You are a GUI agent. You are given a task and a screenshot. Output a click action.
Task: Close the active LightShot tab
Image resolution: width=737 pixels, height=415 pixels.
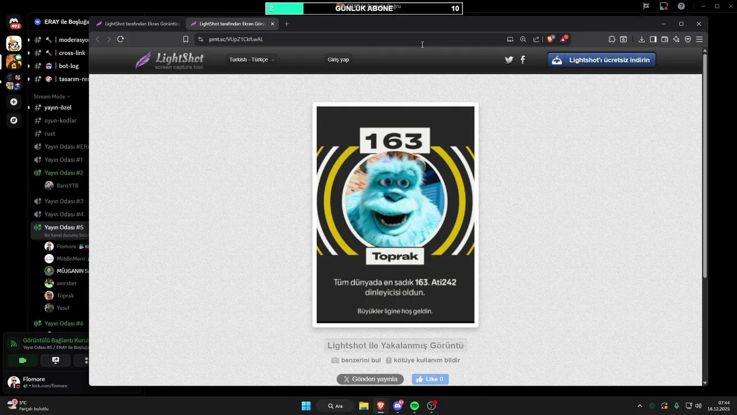272,24
